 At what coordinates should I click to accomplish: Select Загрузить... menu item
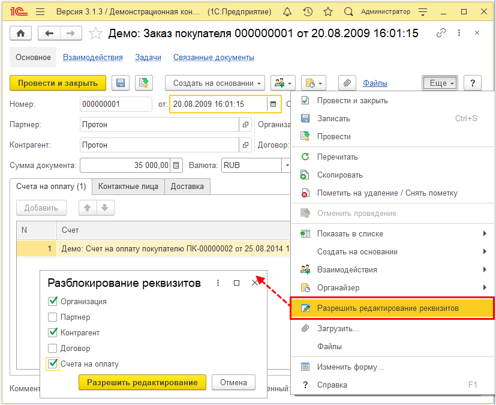tap(392, 328)
